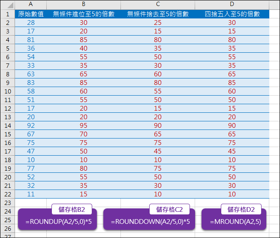Select column D header

pos(232,4)
